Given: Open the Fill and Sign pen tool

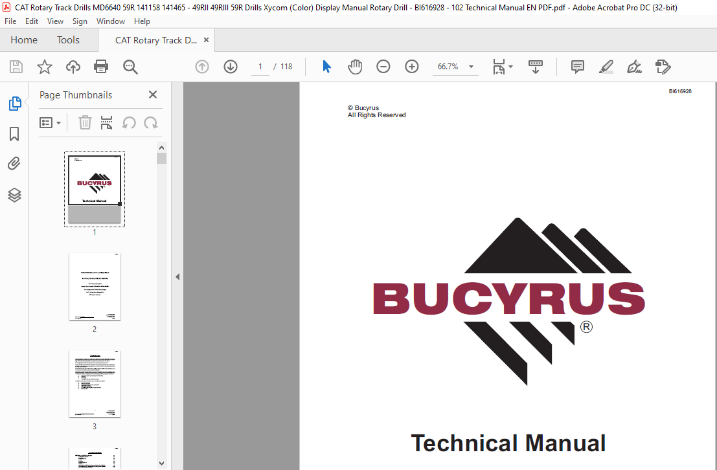Looking at the screenshot, I should tap(634, 67).
